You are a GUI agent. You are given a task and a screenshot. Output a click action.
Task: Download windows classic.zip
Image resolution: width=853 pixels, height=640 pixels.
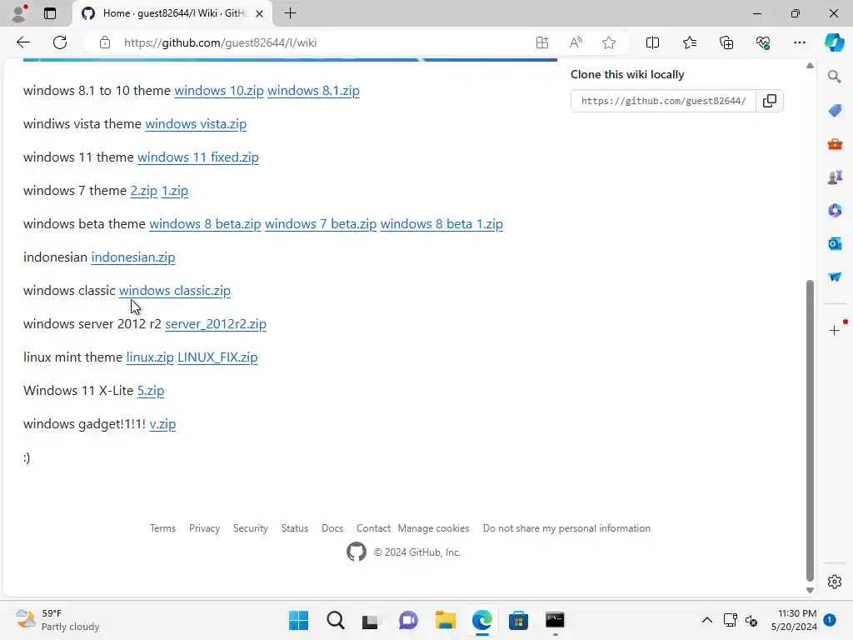[x=175, y=290]
